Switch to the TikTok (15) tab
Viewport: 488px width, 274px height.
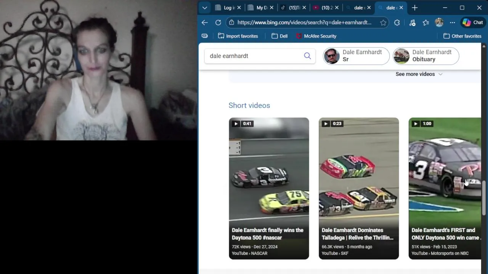point(293,8)
